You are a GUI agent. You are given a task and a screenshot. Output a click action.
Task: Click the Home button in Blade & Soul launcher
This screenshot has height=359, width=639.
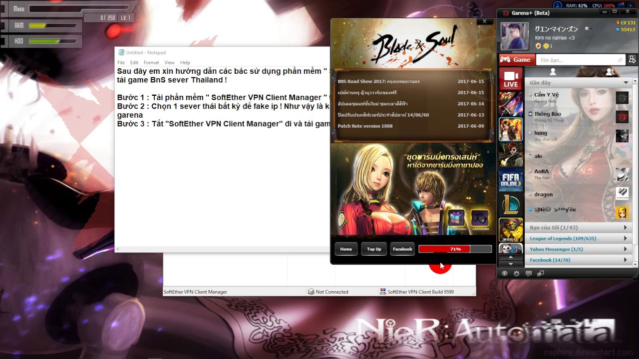[x=346, y=249]
